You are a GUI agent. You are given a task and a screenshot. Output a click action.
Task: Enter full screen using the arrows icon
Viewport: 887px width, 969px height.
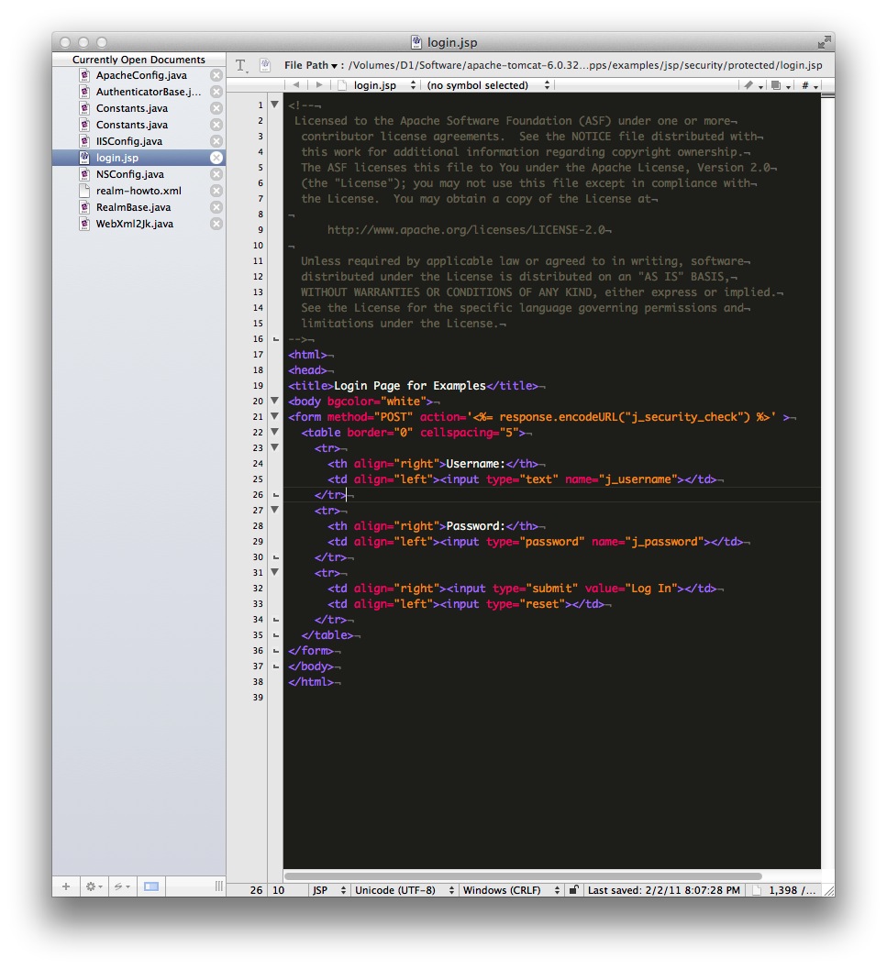(x=824, y=42)
